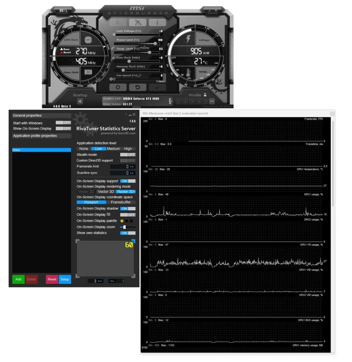Screen dimensions: 352x362
Task: Click the green Add button
Action: 18,279
